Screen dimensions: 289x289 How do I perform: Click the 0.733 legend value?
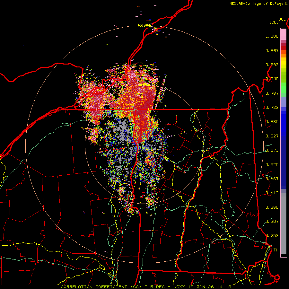click(x=272, y=108)
